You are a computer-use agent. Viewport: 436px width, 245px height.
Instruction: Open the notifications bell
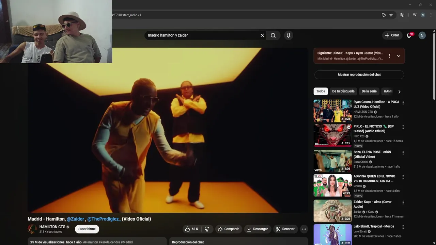[x=409, y=35]
